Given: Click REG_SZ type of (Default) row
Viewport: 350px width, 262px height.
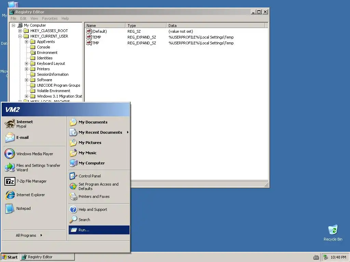Looking at the screenshot, I should pyautogui.click(x=134, y=31).
